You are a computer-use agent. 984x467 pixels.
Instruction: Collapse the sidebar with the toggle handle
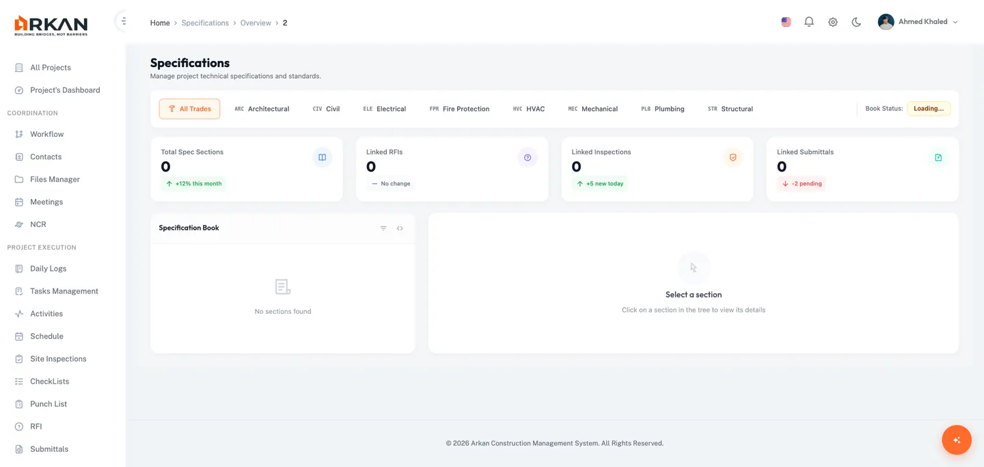pos(123,20)
